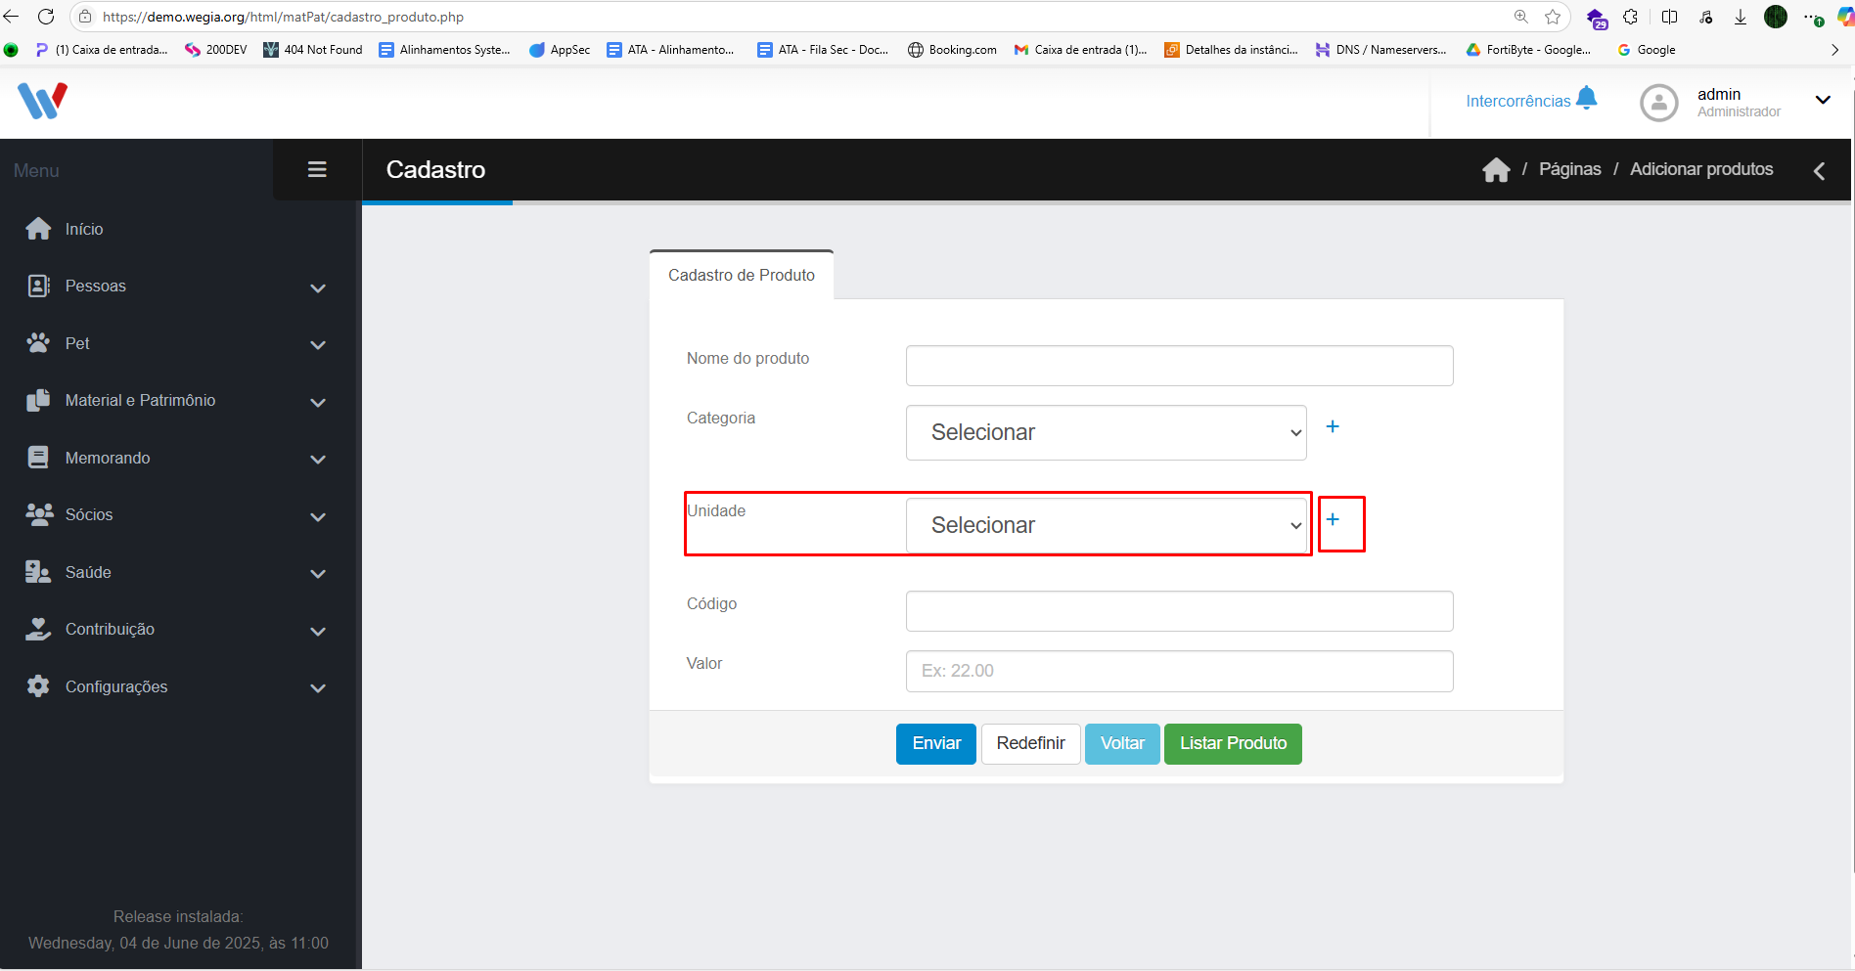Expand the admin account dropdown arrow
Viewport: 1855px width, 971px height.
point(1823,100)
